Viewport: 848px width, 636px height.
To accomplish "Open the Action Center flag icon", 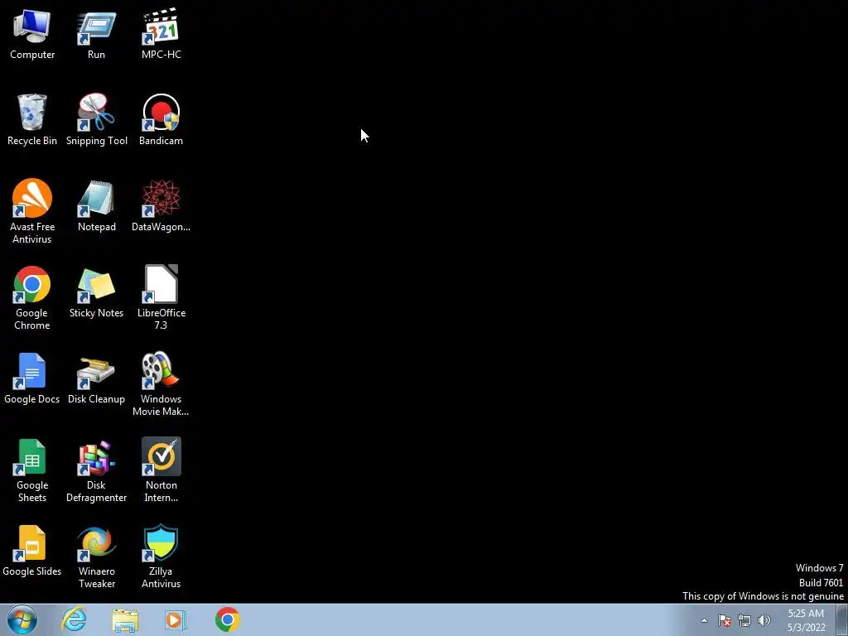I will (725, 620).
